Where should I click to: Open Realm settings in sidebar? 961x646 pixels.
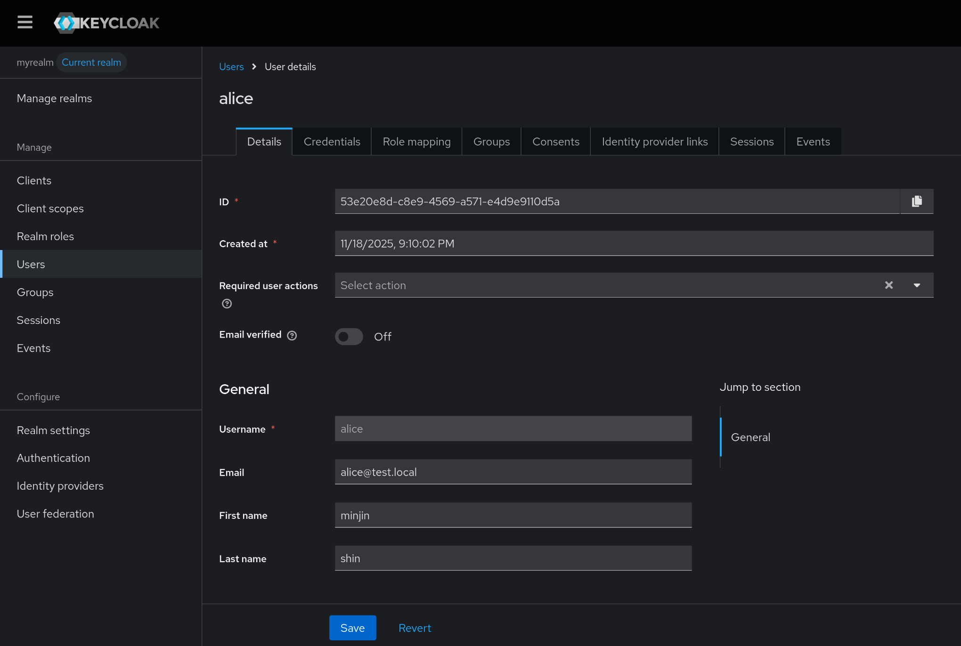point(53,430)
